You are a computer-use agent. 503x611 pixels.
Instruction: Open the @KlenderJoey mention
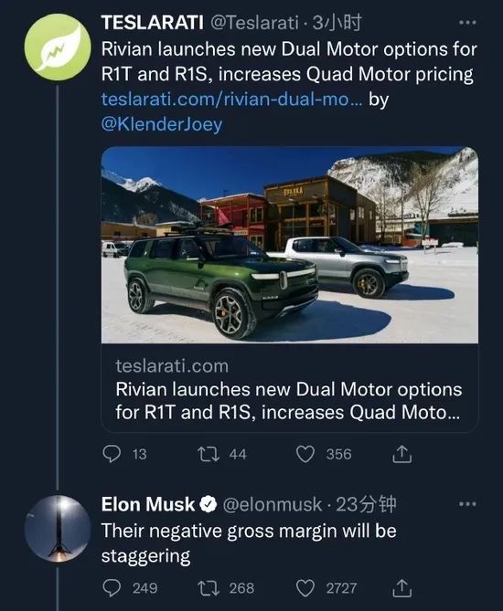coord(162,124)
